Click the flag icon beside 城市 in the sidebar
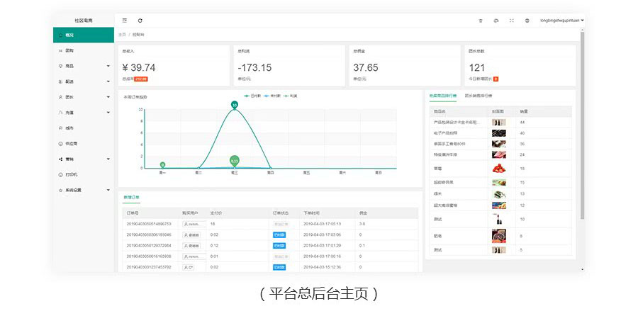The height and width of the screenshot is (311, 638). pyautogui.click(x=61, y=128)
